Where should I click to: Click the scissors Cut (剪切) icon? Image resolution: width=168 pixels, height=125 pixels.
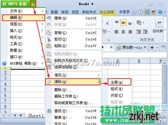pos(49,39)
